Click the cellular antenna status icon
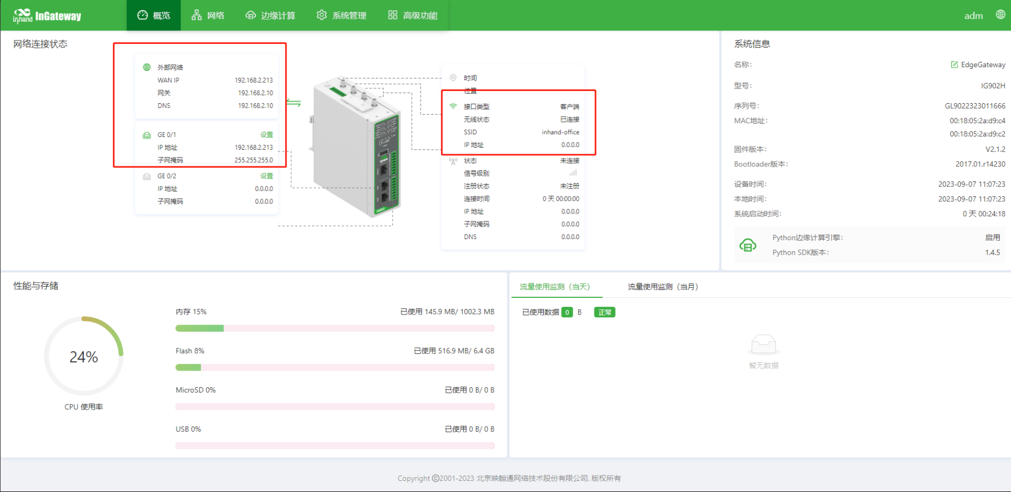 tap(453, 161)
